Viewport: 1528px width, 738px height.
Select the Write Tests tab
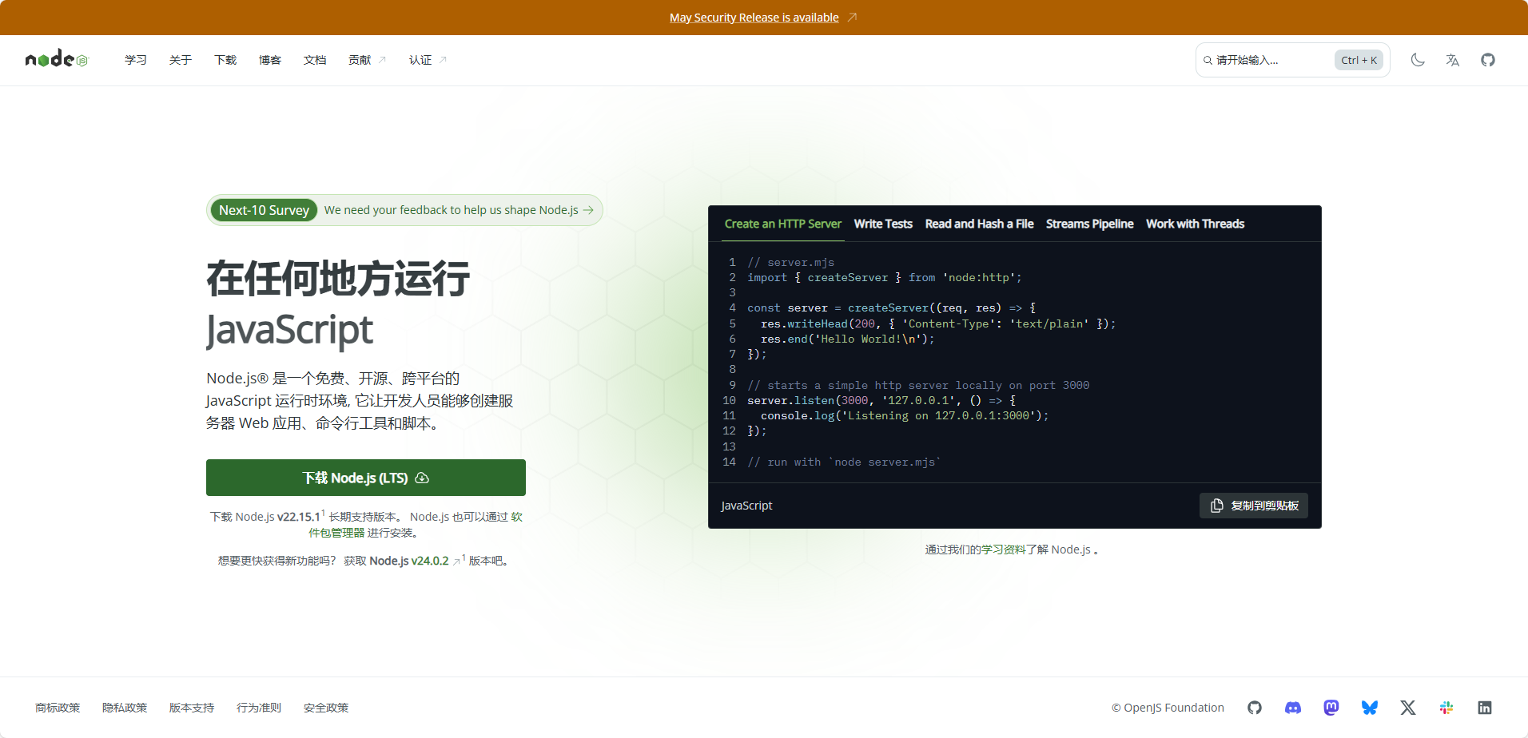pos(883,224)
